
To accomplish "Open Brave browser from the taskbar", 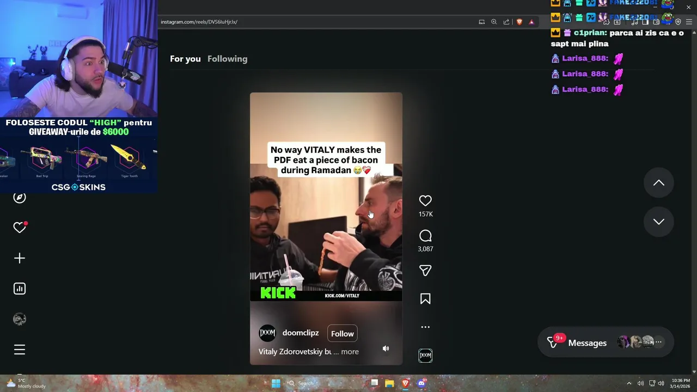I will 405,383.
